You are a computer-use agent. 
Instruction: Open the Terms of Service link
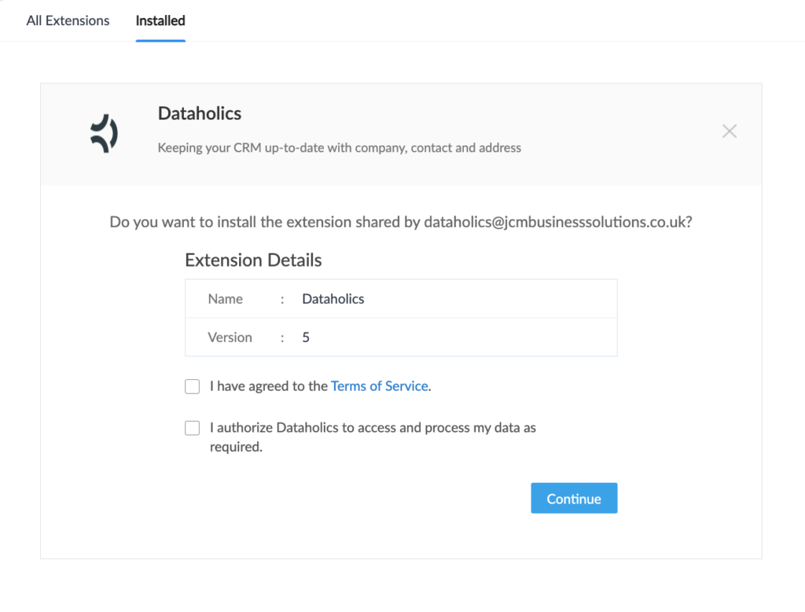click(x=380, y=386)
